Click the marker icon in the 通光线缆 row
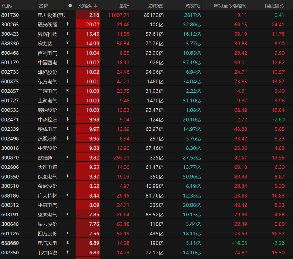 68,24
